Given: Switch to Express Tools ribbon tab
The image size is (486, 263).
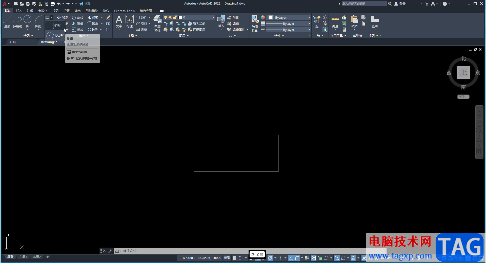Looking at the screenshot, I should (124, 11).
